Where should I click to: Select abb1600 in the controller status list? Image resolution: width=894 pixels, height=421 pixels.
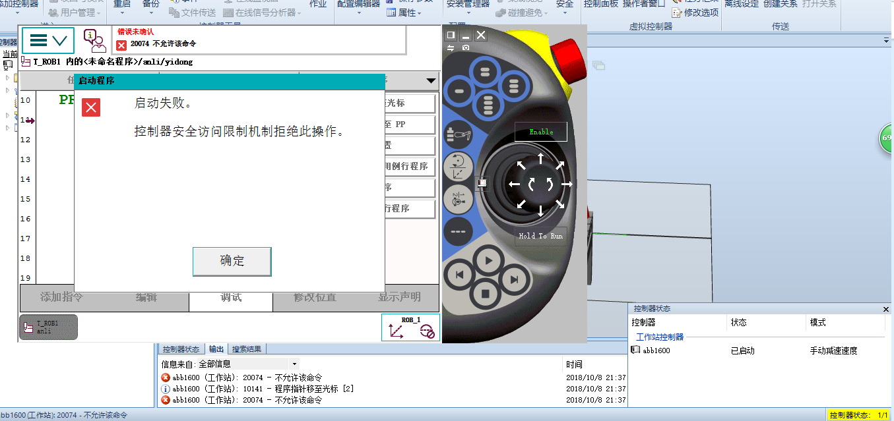(x=656, y=351)
